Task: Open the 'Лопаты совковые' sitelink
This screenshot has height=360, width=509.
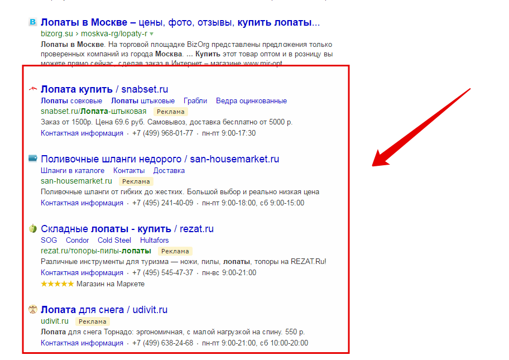Action: coord(71,100)
